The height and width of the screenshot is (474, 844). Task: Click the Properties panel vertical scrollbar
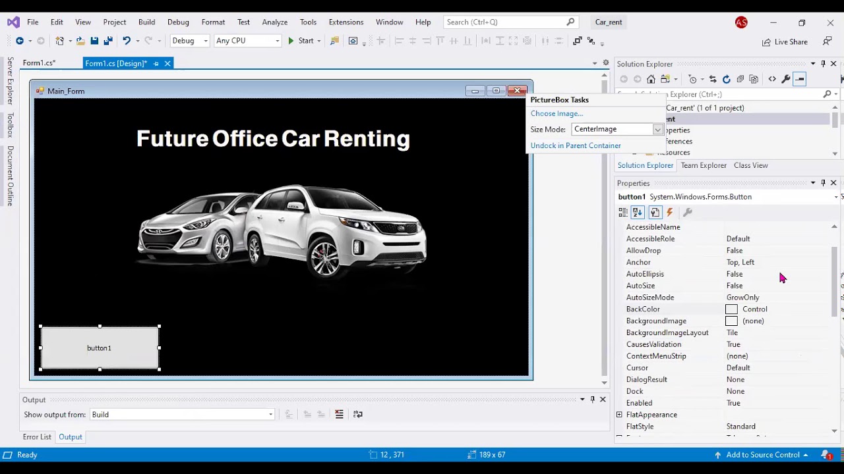pos(835,283)
